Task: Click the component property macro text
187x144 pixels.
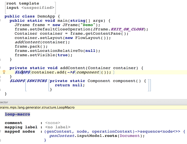Action: [88, 72]
